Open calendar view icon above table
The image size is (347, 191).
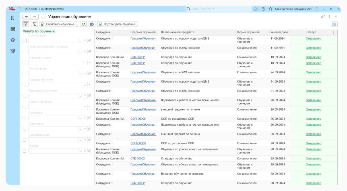[x=334, y=24]
